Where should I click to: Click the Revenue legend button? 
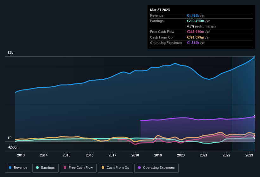pyautogui.click(x=18, y=168)
